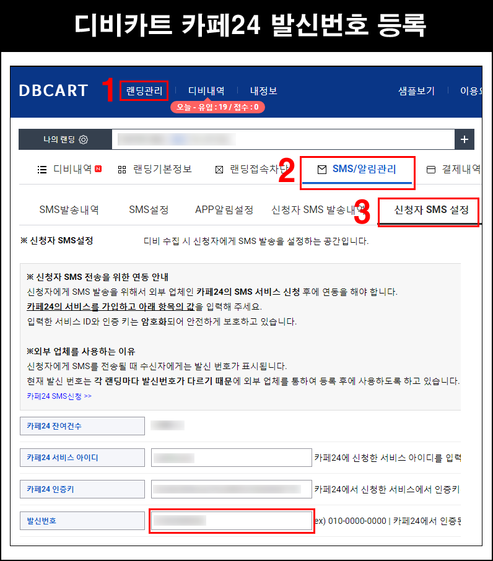Click the 카페24 SMS신청 >> link
The height and width of the screenshot is (561, 493).
[59, 396]
